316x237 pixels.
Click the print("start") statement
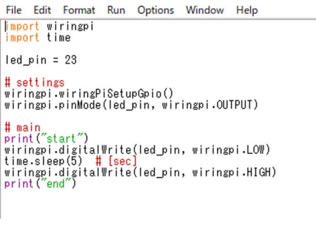(46, 139)
